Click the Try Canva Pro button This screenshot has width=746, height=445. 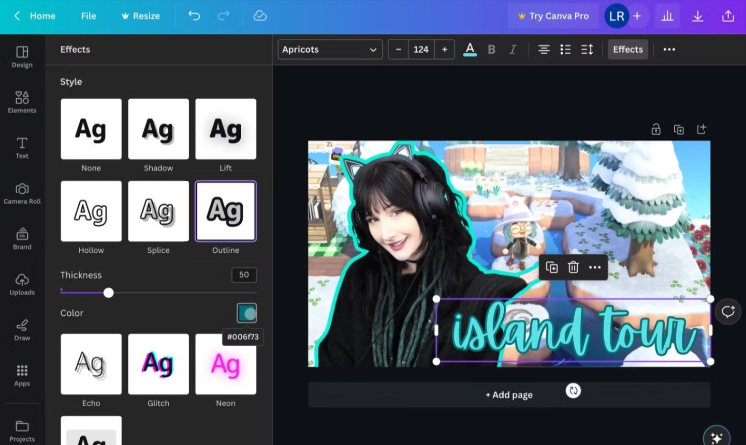553,16
